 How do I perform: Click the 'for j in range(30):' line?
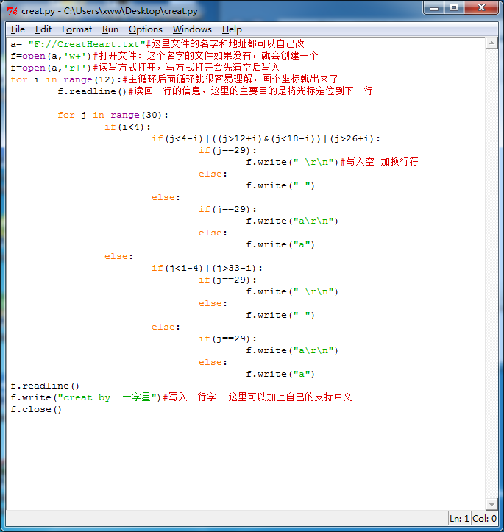point(113,115)
